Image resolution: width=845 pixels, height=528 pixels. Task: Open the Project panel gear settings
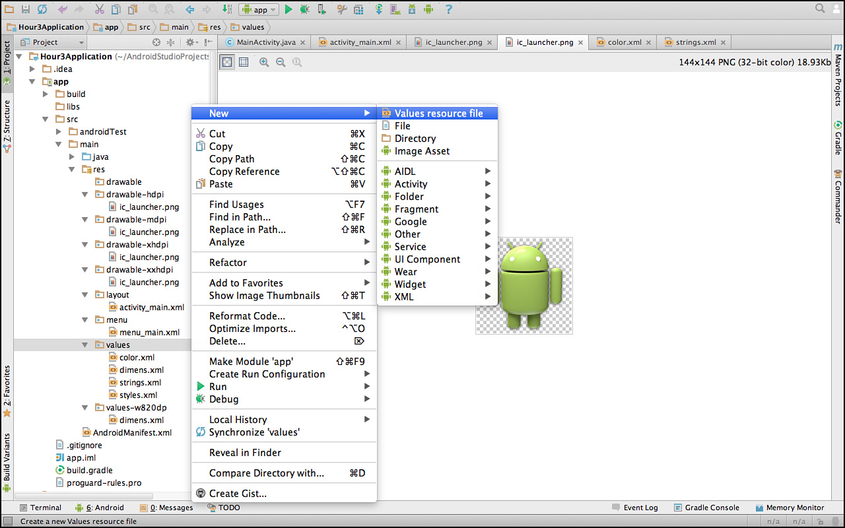[191, 42]
